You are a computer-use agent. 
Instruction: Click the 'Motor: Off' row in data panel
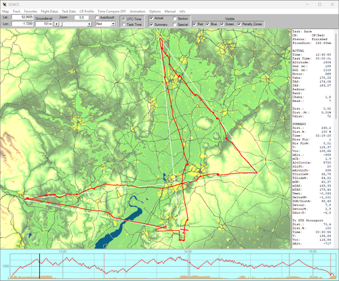point(312,74)
